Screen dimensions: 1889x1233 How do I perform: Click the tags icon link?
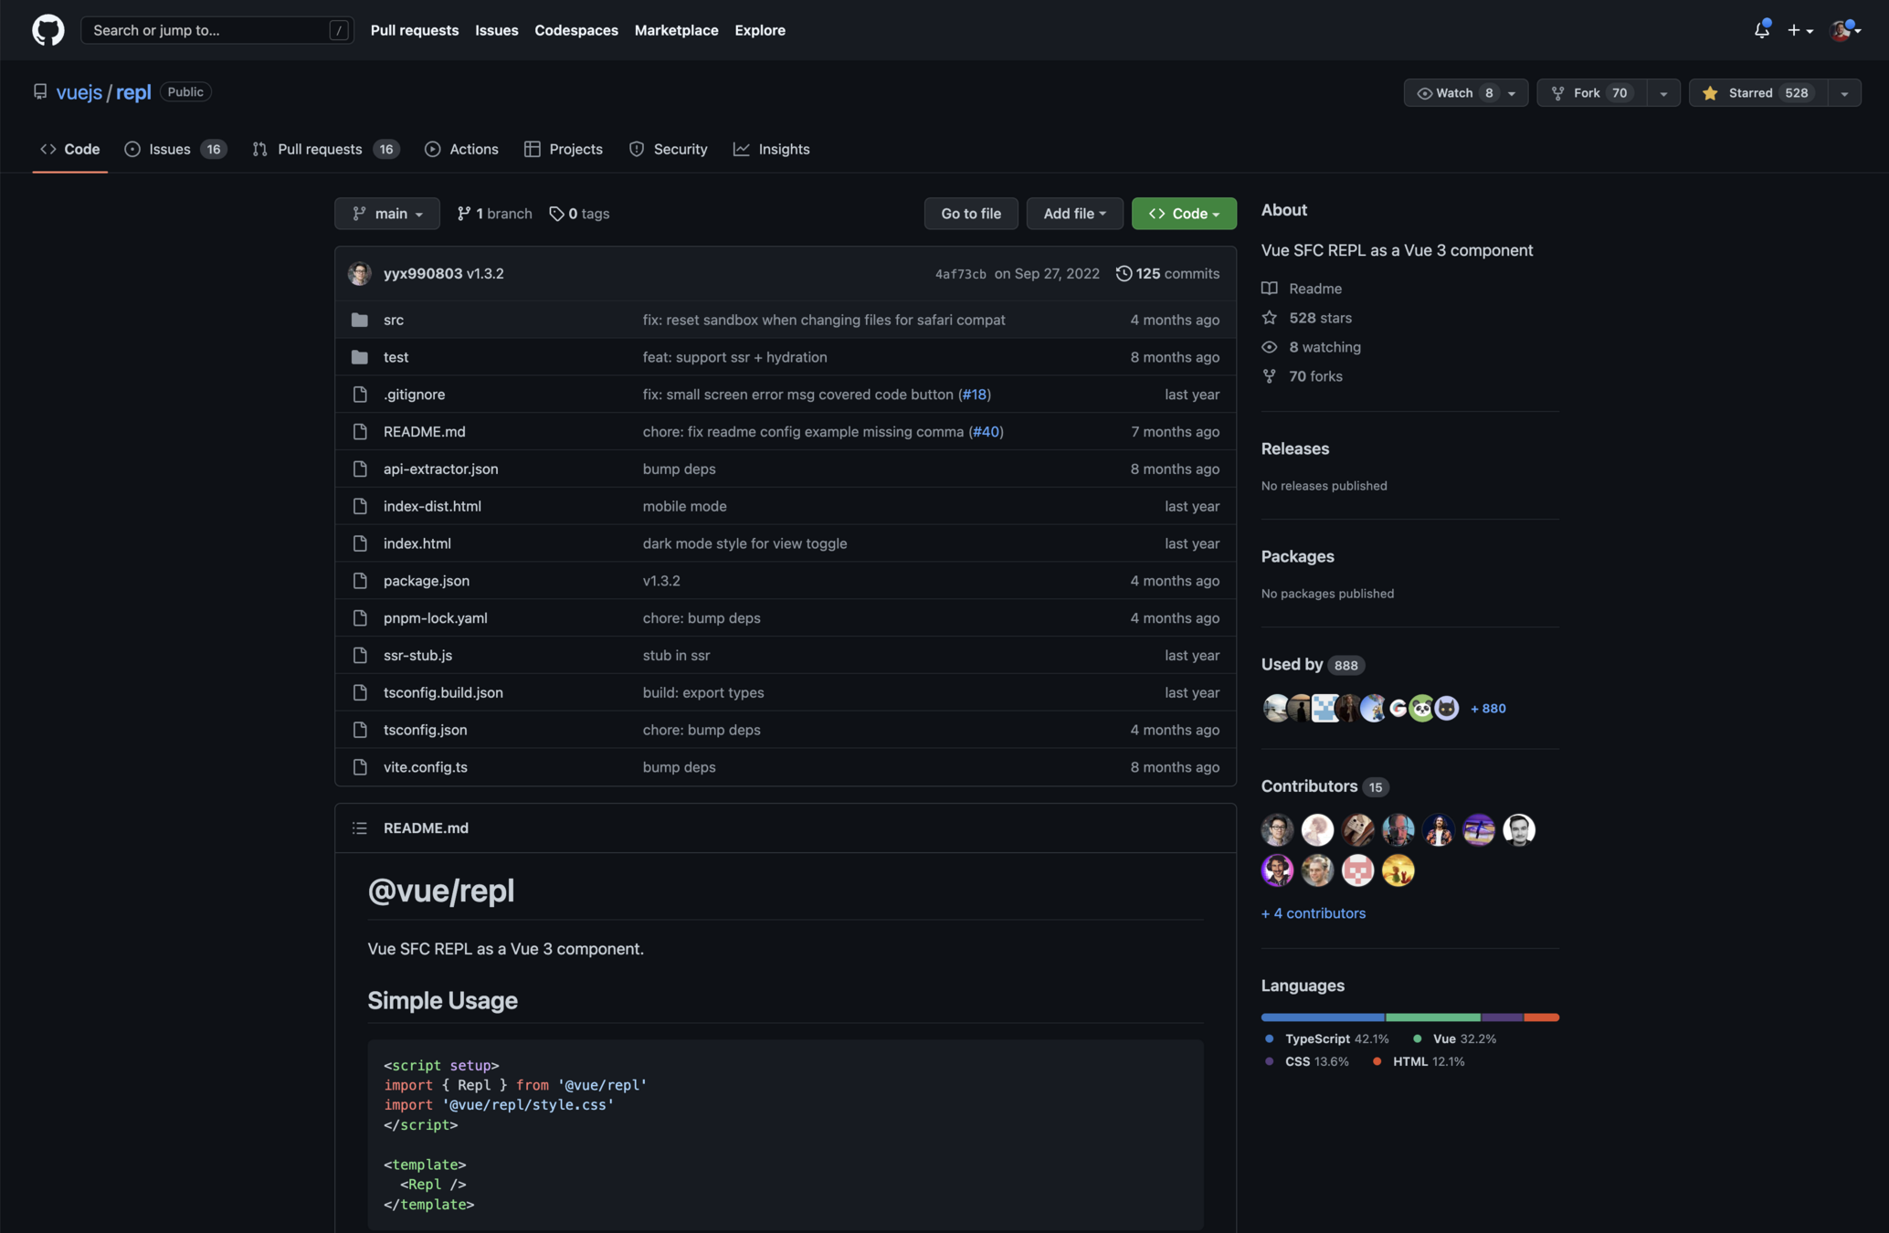(556, 214)
